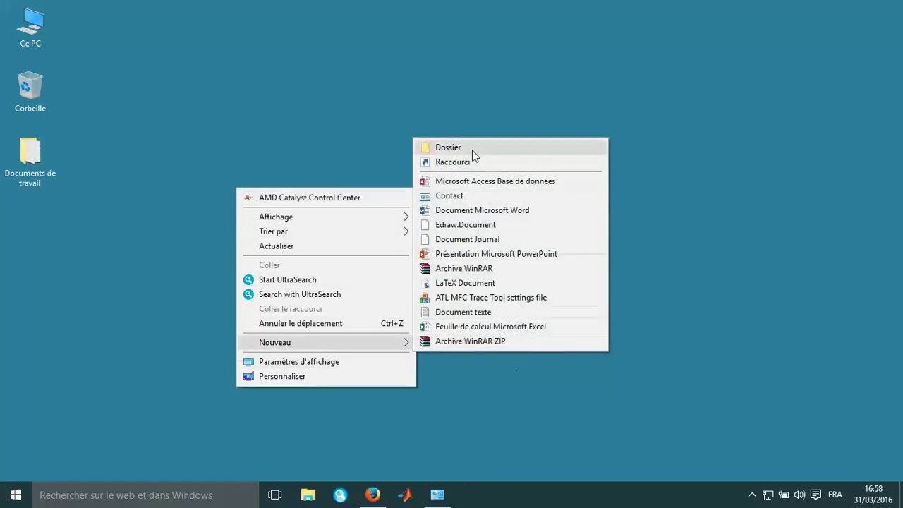Expand the Nouveau submenu
This screenshot has width=903, height=508.
[326, 342]
